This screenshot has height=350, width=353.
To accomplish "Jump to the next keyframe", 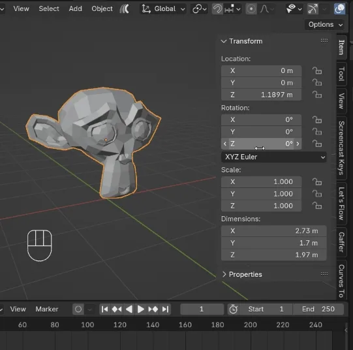I will click(x=153, y=310).
